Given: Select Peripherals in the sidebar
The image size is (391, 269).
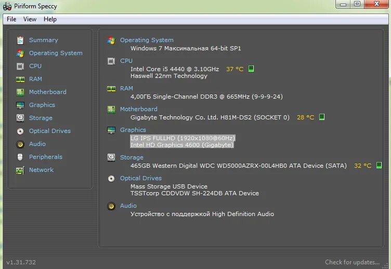Looking at the screenshot, I should [x=46, y=157].
